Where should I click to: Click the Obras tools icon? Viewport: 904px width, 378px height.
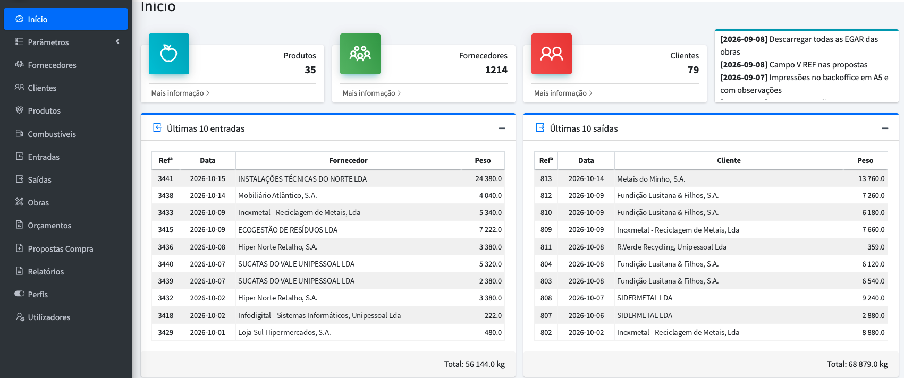(20, 202)
